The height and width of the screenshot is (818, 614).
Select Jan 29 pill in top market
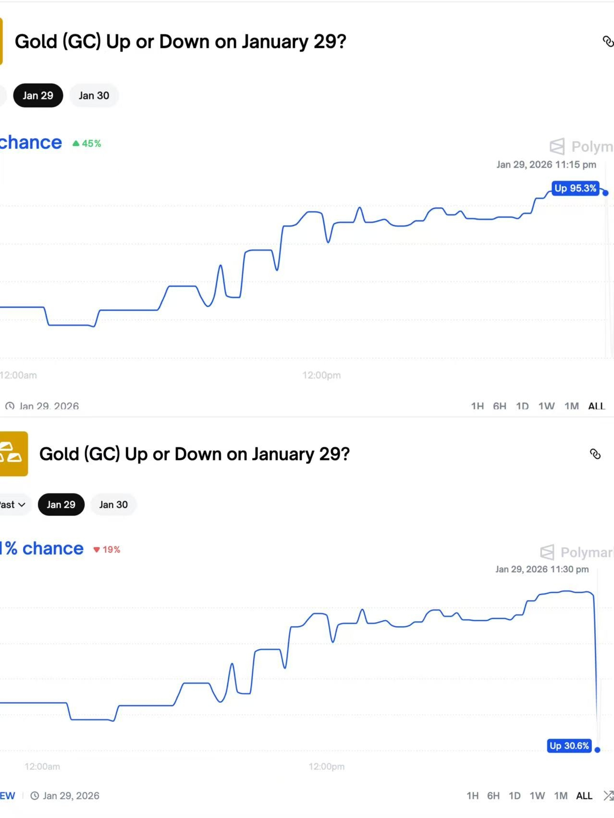pos(38,96)
